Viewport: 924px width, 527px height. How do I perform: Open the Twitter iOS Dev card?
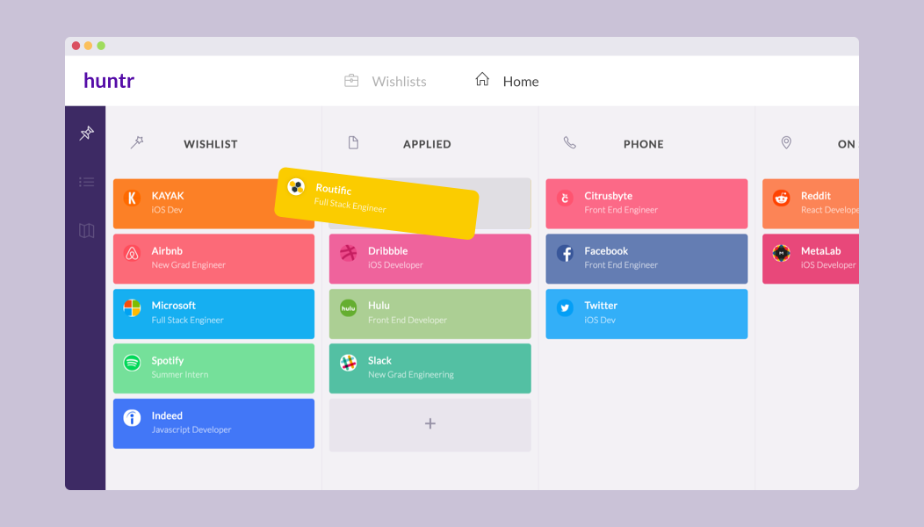coord(646,314)
